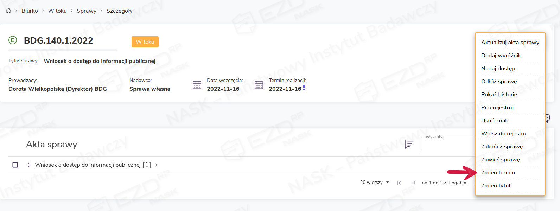Select Zmień termin from the menu
The height and width of the screenshot is (211, 560).
[x=498, y=173]
